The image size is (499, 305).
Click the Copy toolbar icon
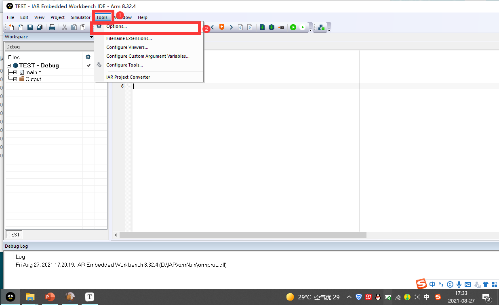(x=74, y=27)
